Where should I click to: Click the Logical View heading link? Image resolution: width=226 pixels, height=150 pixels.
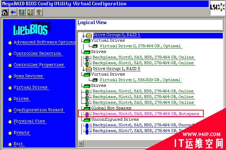[x=92, y=23]
